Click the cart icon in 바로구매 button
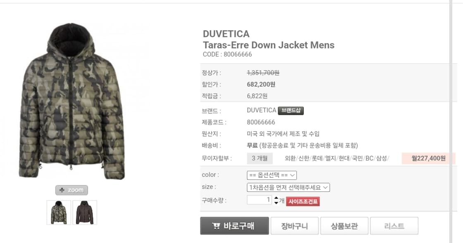 coord(216,226)
